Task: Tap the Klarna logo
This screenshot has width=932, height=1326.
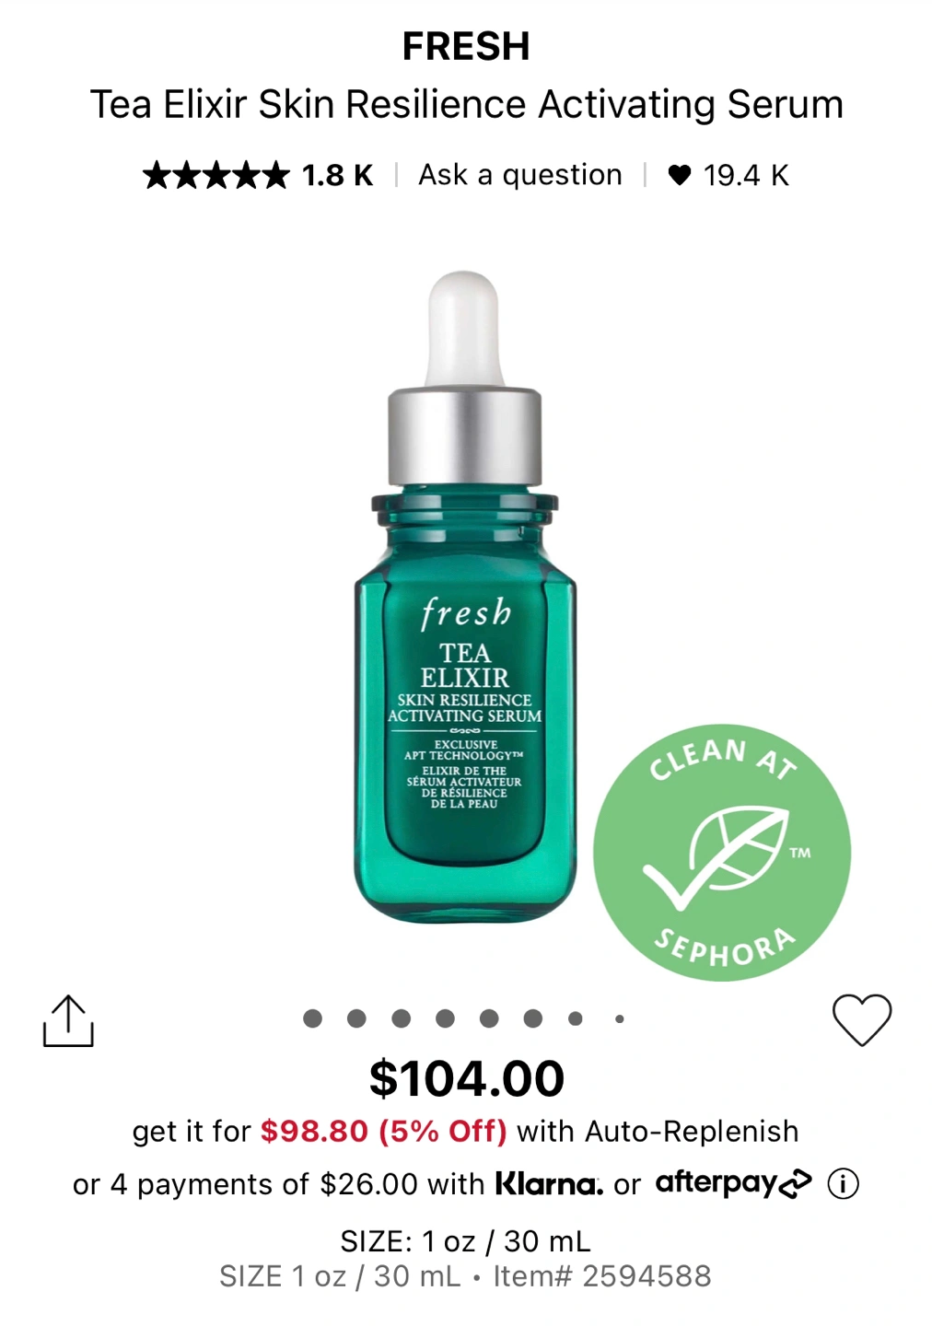Action: point(549,1183)
